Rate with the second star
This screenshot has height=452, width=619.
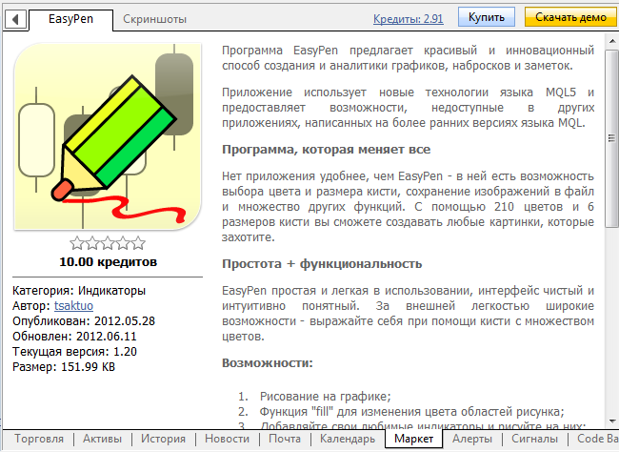click(92, 243)
